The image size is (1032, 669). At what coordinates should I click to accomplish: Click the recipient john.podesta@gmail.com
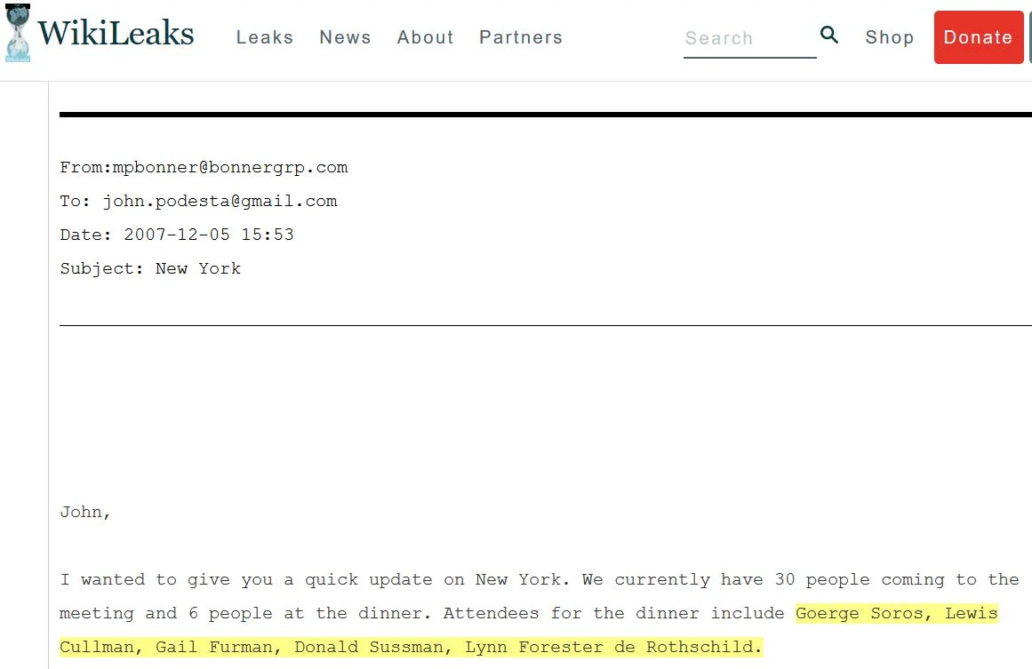(220, 202)
